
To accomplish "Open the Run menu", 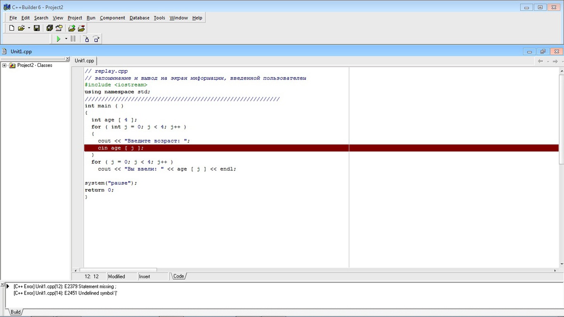I will 91,18.
